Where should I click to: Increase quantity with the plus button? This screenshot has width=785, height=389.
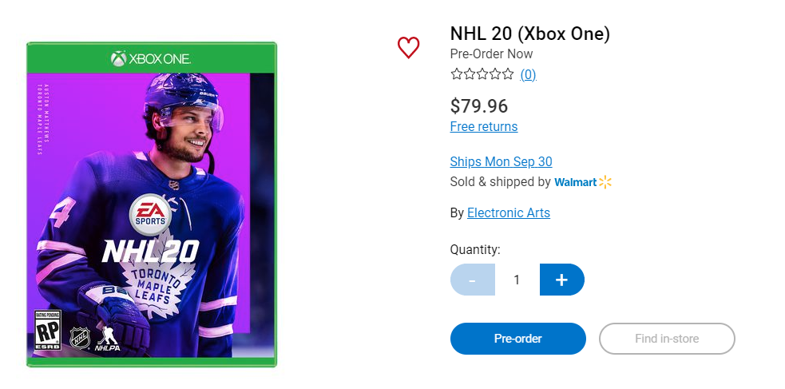tap(561, 280)
